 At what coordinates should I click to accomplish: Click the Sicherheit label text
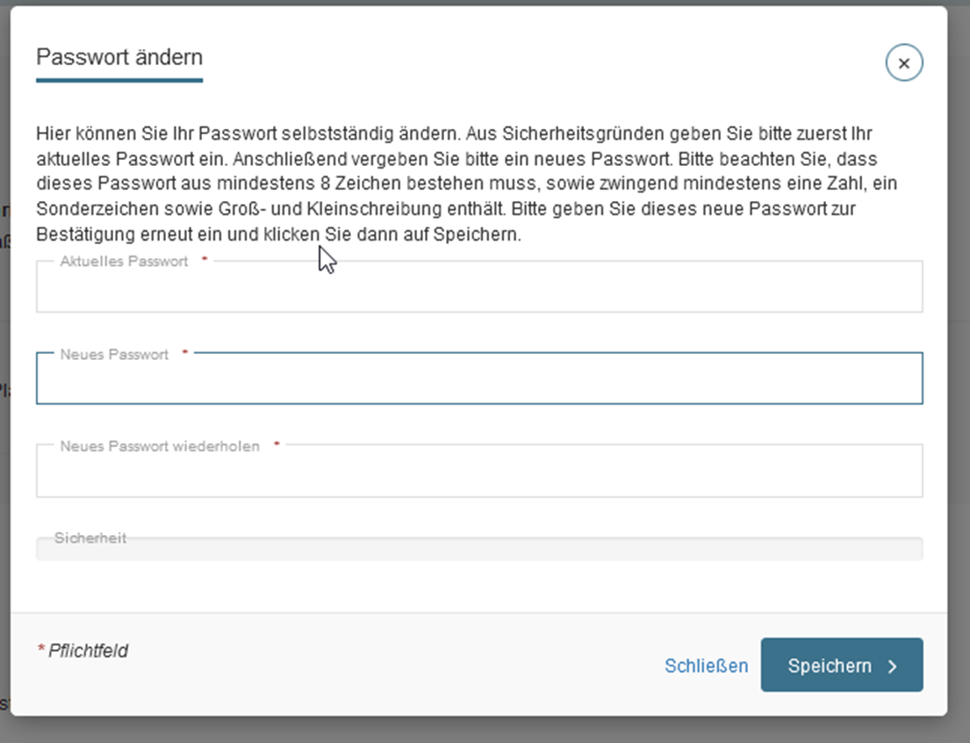tap(90, 538)
